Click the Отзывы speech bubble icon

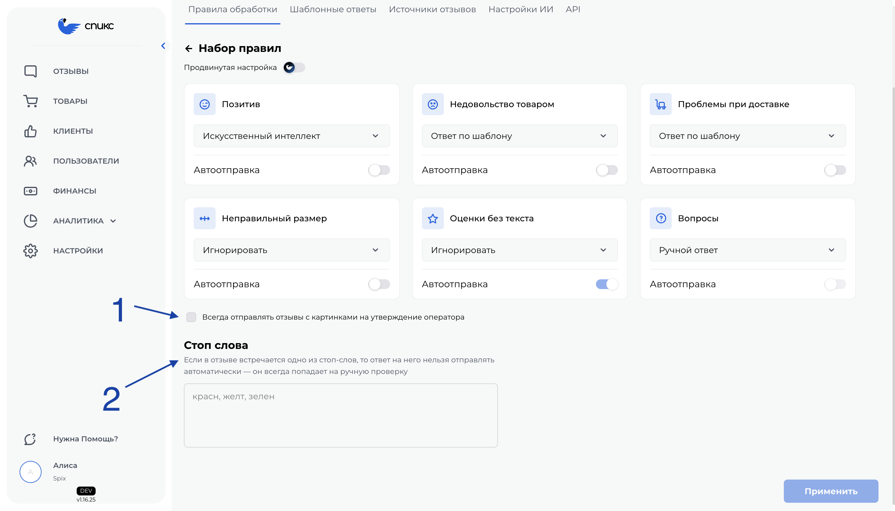31,71
